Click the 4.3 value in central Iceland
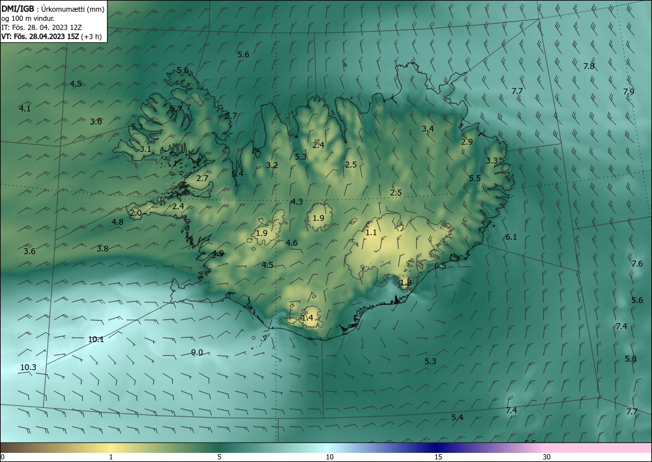 (297, 201)
